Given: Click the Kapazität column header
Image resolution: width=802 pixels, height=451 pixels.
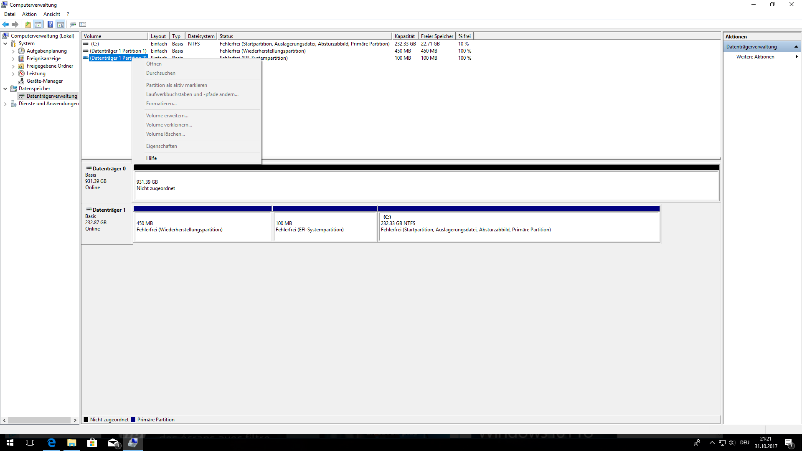Looking at the screenshot, I should pos(404,36).
